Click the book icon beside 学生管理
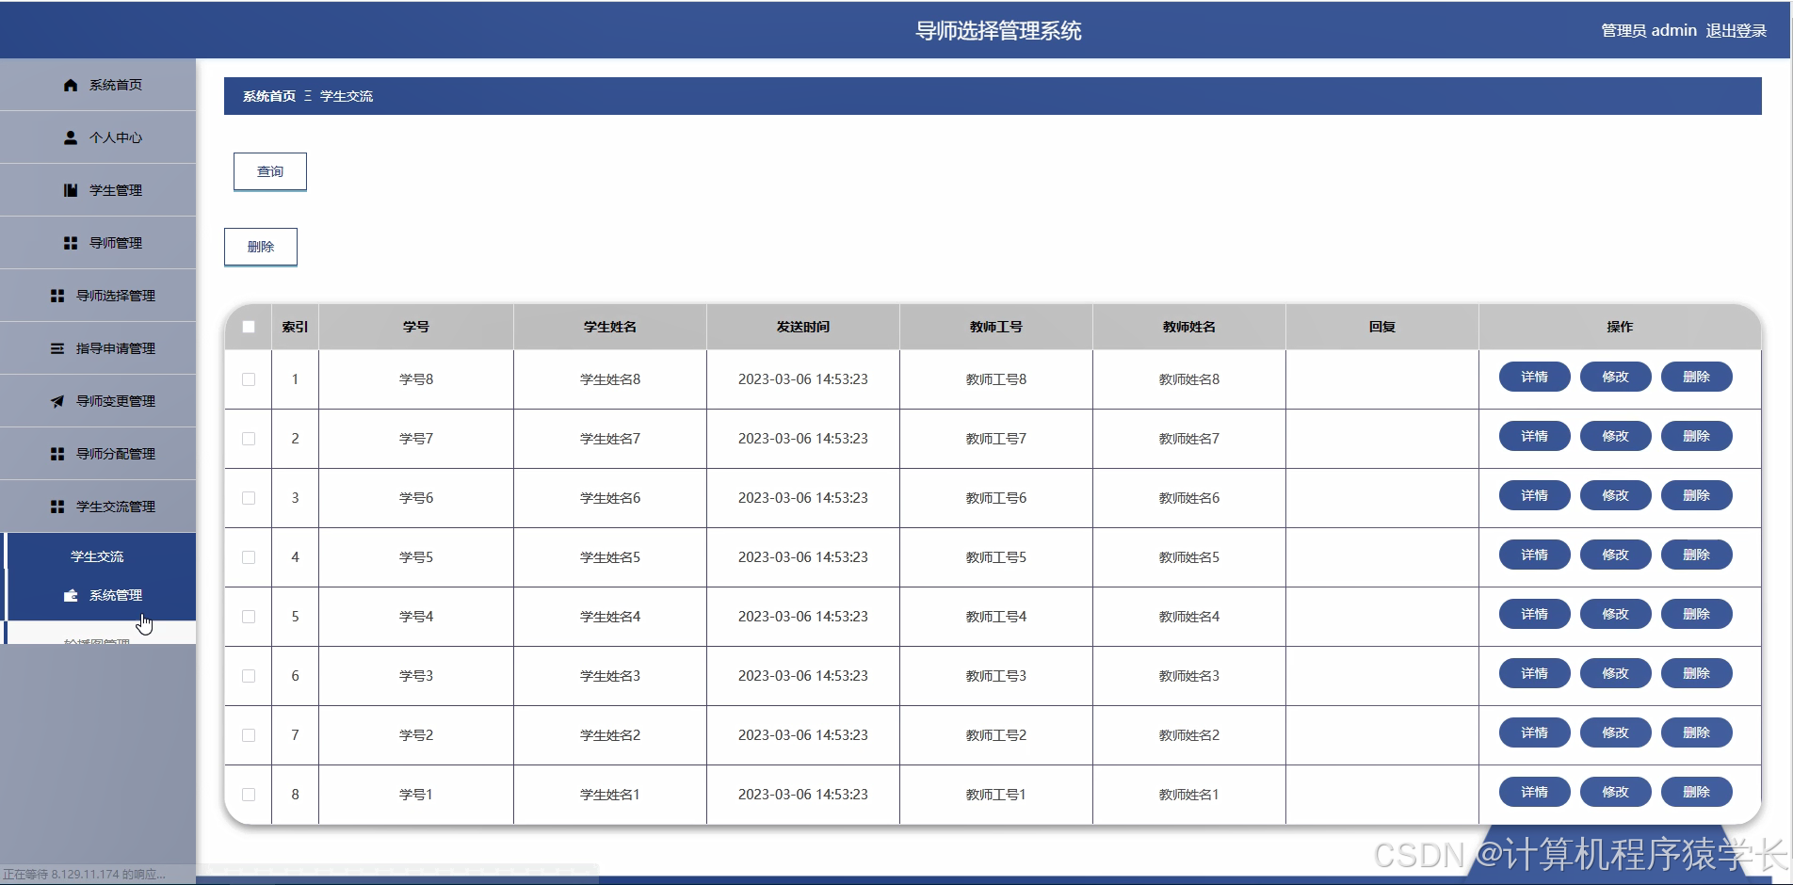 tap(71, 190)
